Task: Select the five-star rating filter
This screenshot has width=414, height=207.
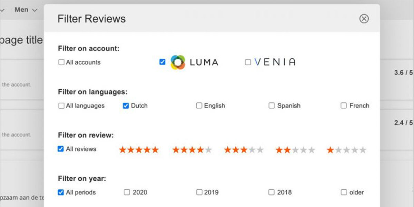Action: (139, 150)
